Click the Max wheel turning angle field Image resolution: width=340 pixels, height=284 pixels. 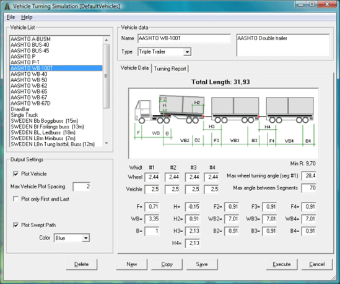click(x=309, y=176)
